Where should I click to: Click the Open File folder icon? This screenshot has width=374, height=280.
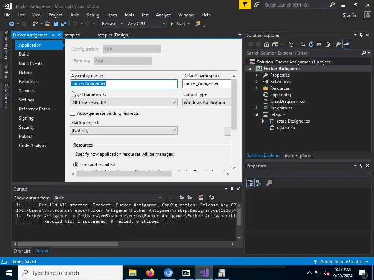point(48,24)
